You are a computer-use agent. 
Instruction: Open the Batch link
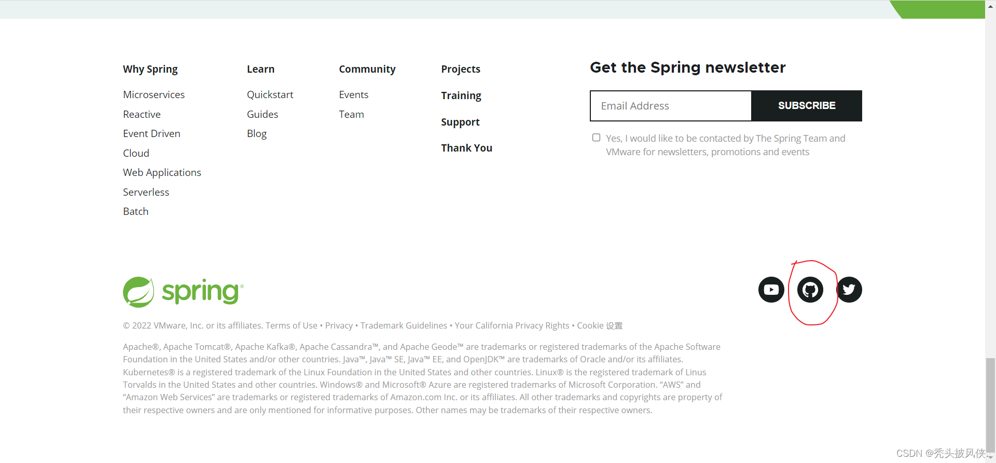click(x=136, y=211)
